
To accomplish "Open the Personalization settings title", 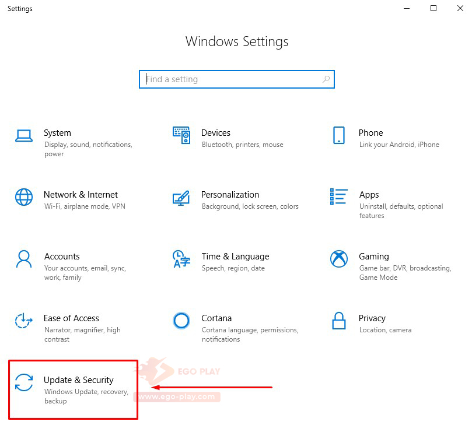I will pyautogui.click(x=230, y=195).
